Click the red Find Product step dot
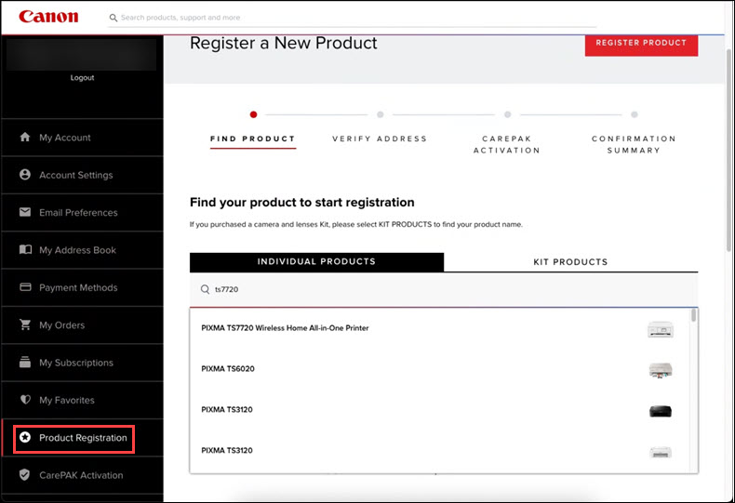The height and width of the screenshot is (503, 735). [253, 114]
